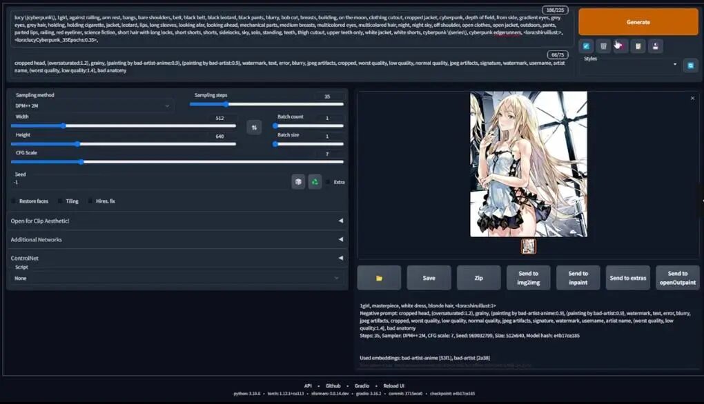
Task: Click the generated blonde girl image
Action: pos(529,164)
